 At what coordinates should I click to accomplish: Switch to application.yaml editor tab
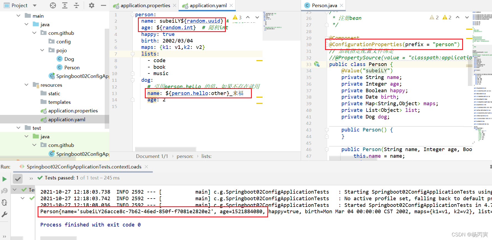[x=208, y=6]
